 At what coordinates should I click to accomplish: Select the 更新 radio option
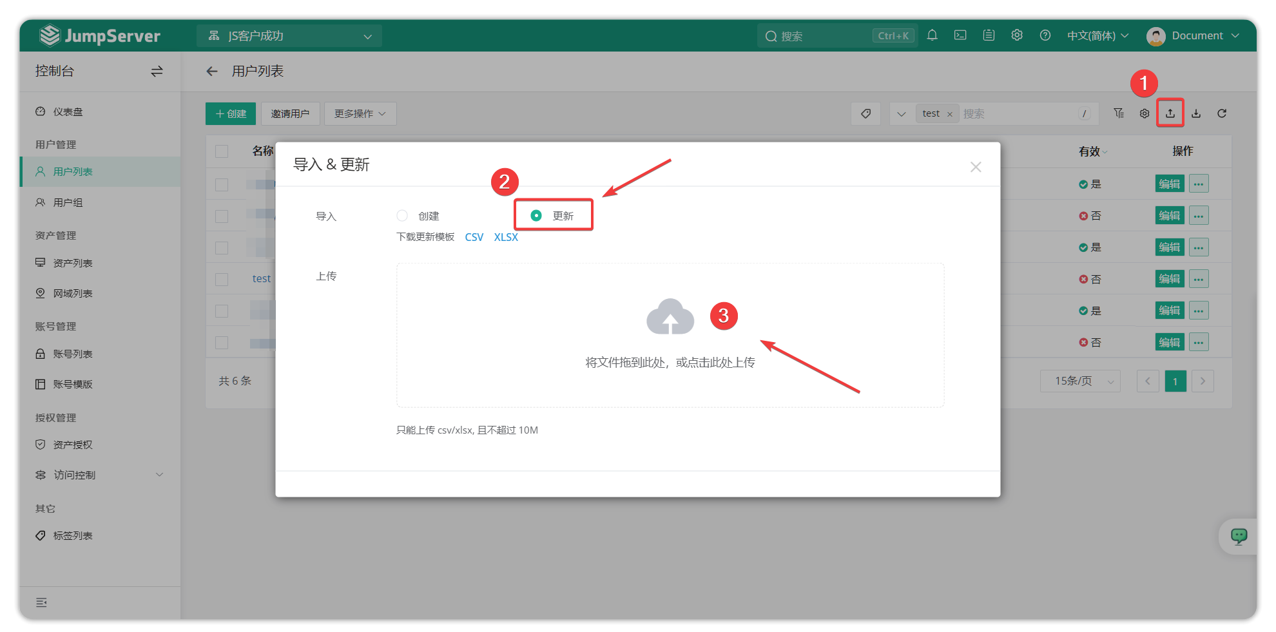point(536,216)
